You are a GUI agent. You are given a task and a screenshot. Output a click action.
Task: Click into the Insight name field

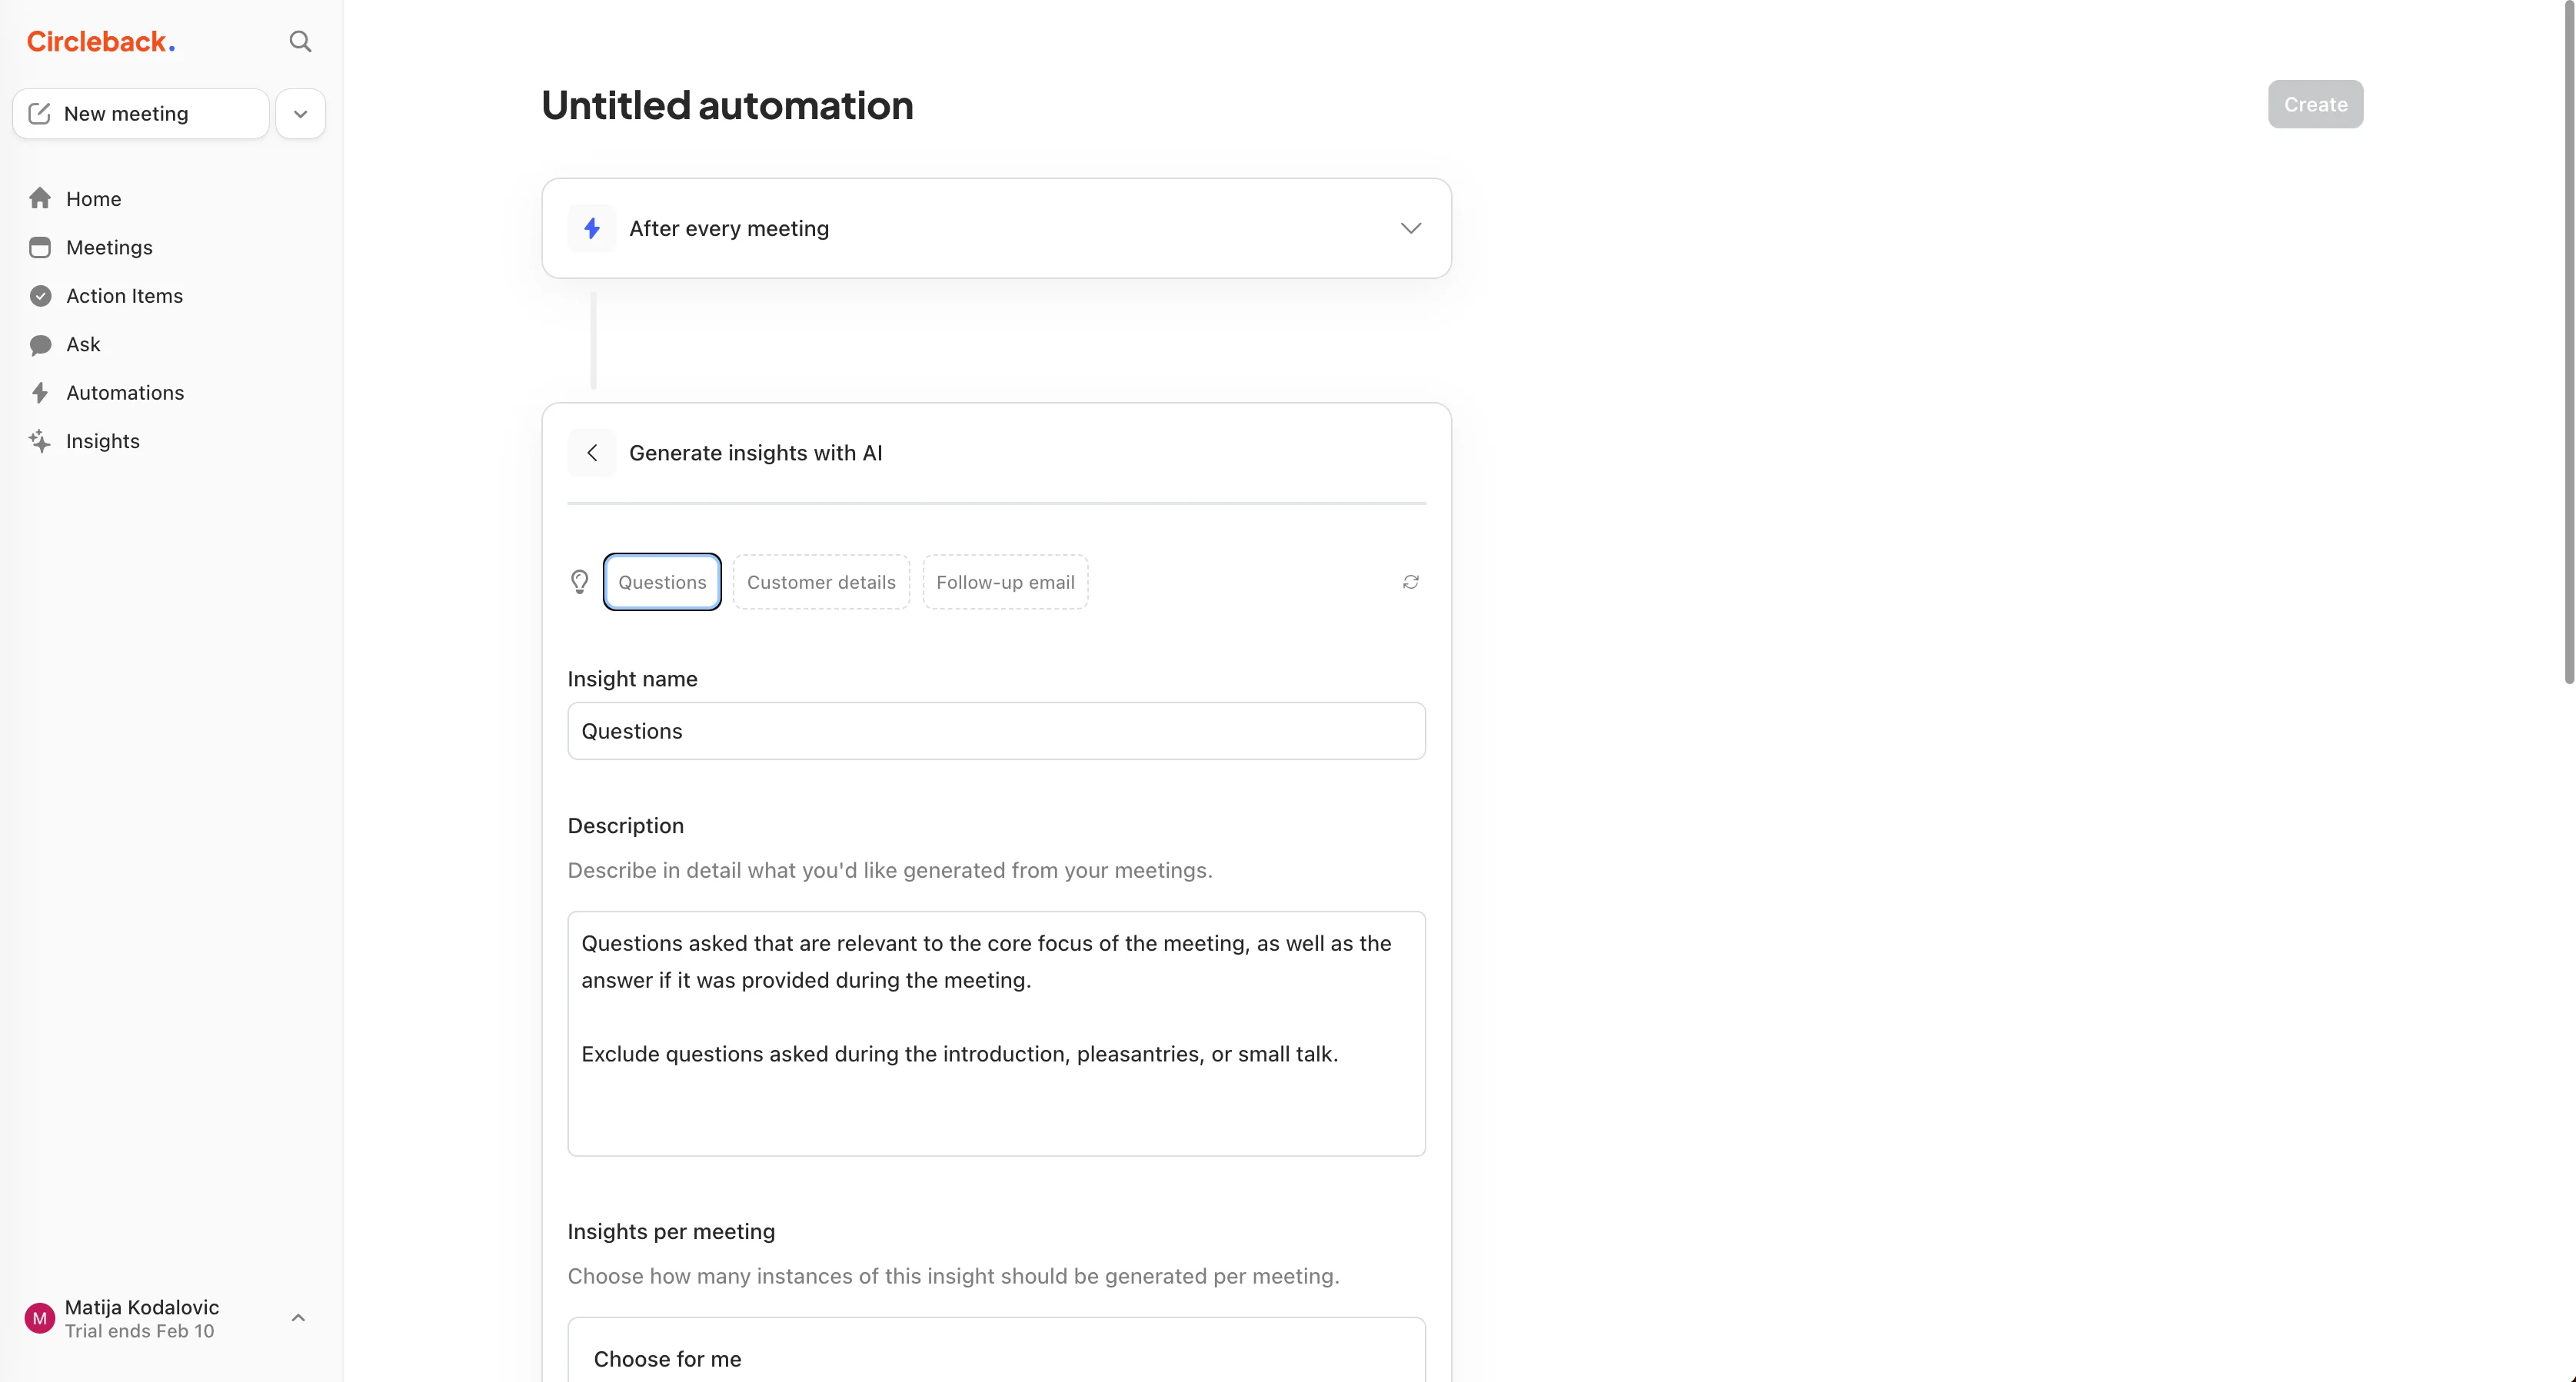pos(996,730)
